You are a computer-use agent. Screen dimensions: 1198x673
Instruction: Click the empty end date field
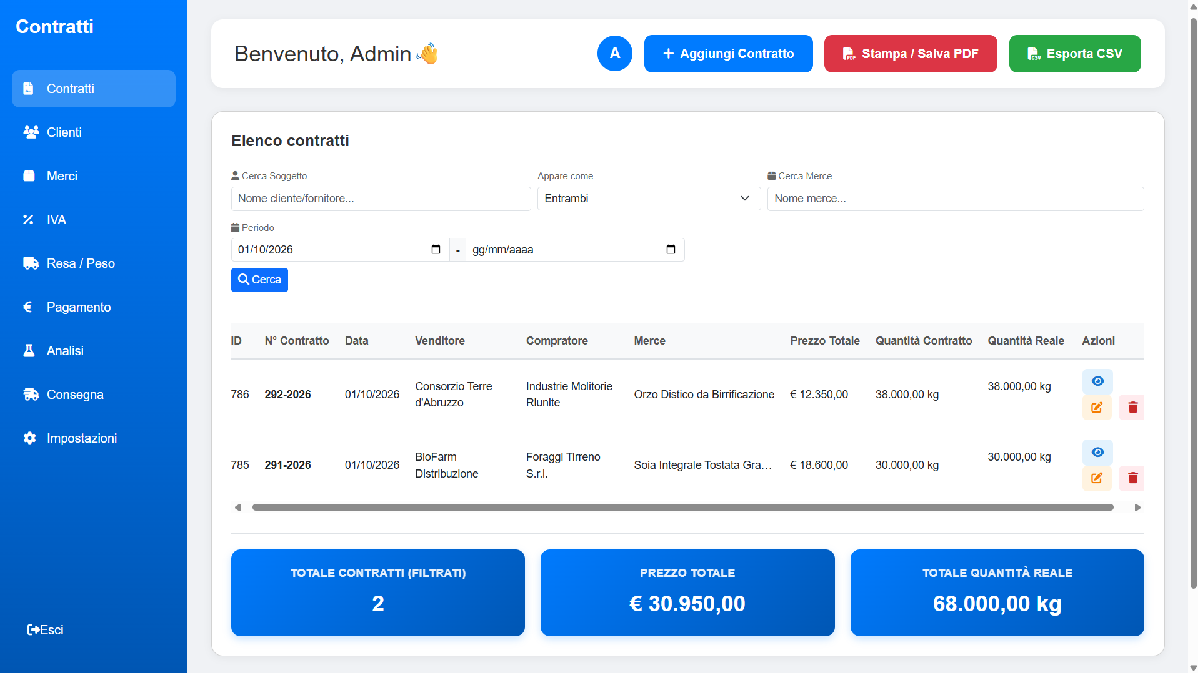pos(575,250)
